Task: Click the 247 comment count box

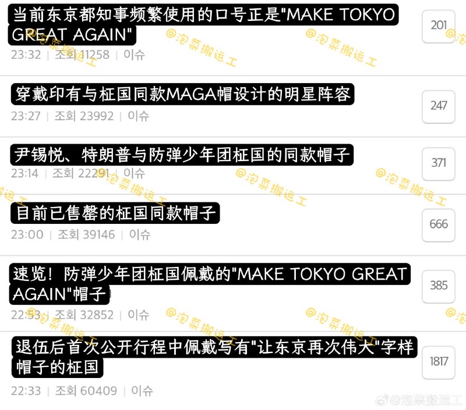Action: 439,106
